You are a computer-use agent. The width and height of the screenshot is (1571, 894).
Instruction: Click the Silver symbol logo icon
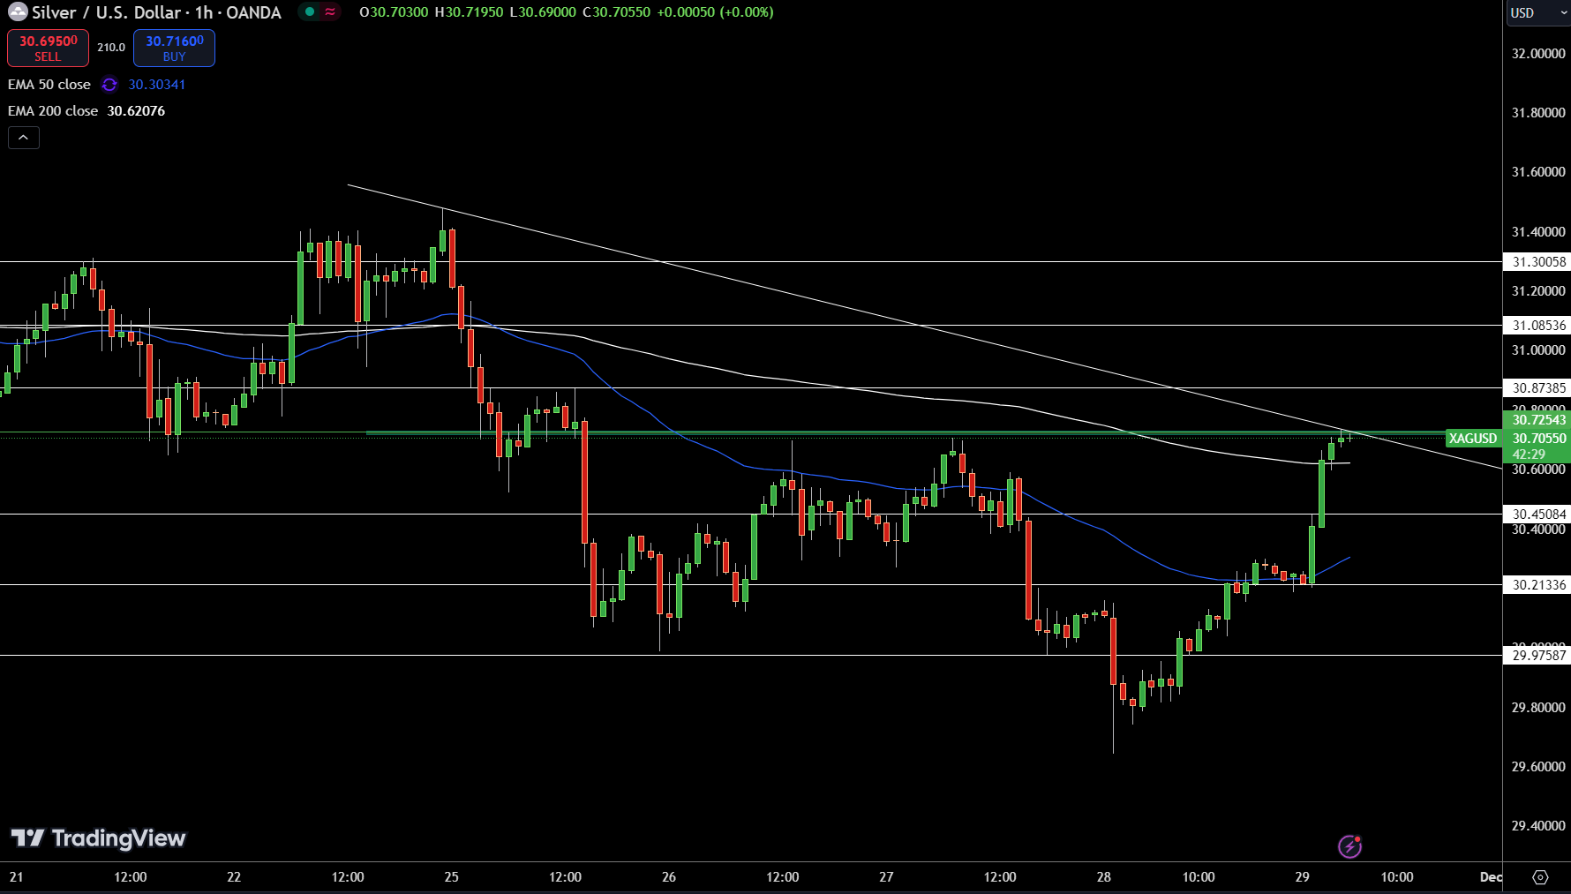pos(18,12)
